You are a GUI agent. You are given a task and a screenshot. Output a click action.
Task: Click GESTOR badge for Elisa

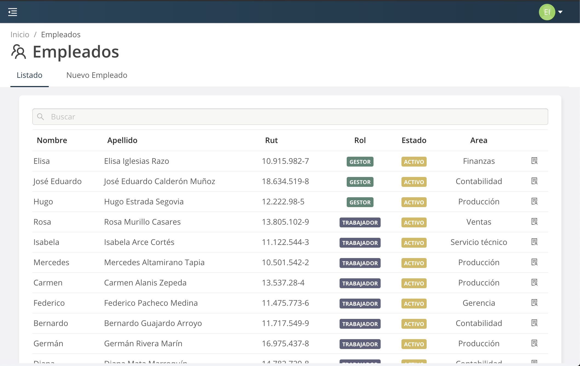tap(360, 162)
